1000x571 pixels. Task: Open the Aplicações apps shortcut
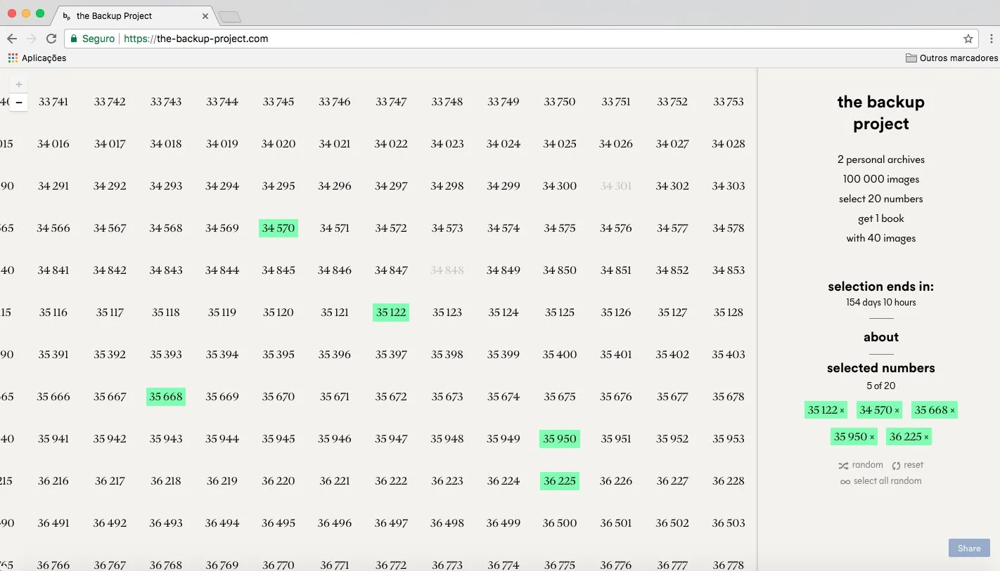pos(37,58)
